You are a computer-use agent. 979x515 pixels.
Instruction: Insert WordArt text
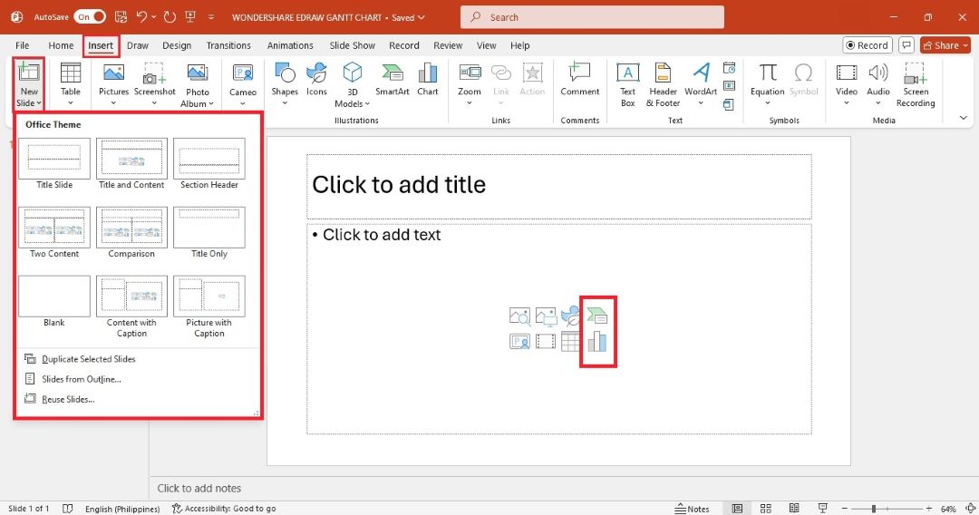701,80
